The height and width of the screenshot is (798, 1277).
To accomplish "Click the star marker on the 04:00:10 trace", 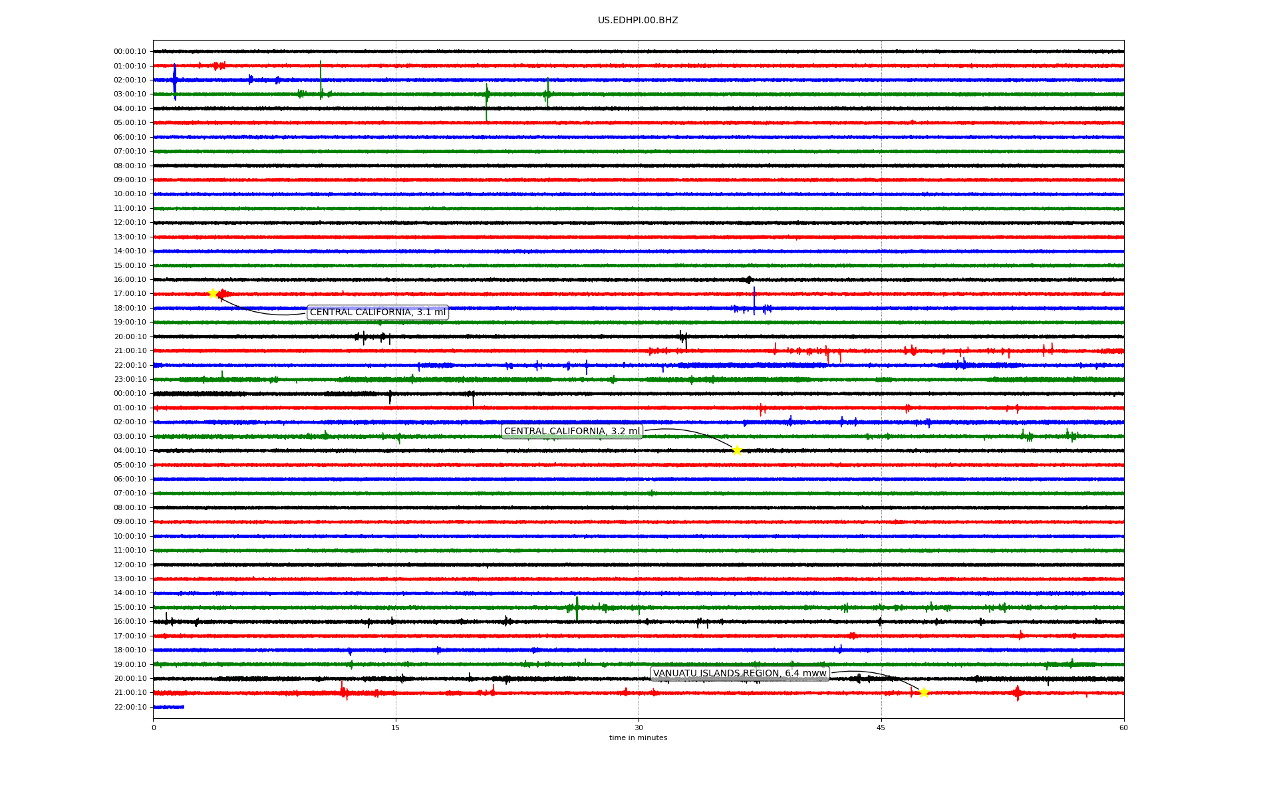I will pyautogui.click(x=737, y=450).
